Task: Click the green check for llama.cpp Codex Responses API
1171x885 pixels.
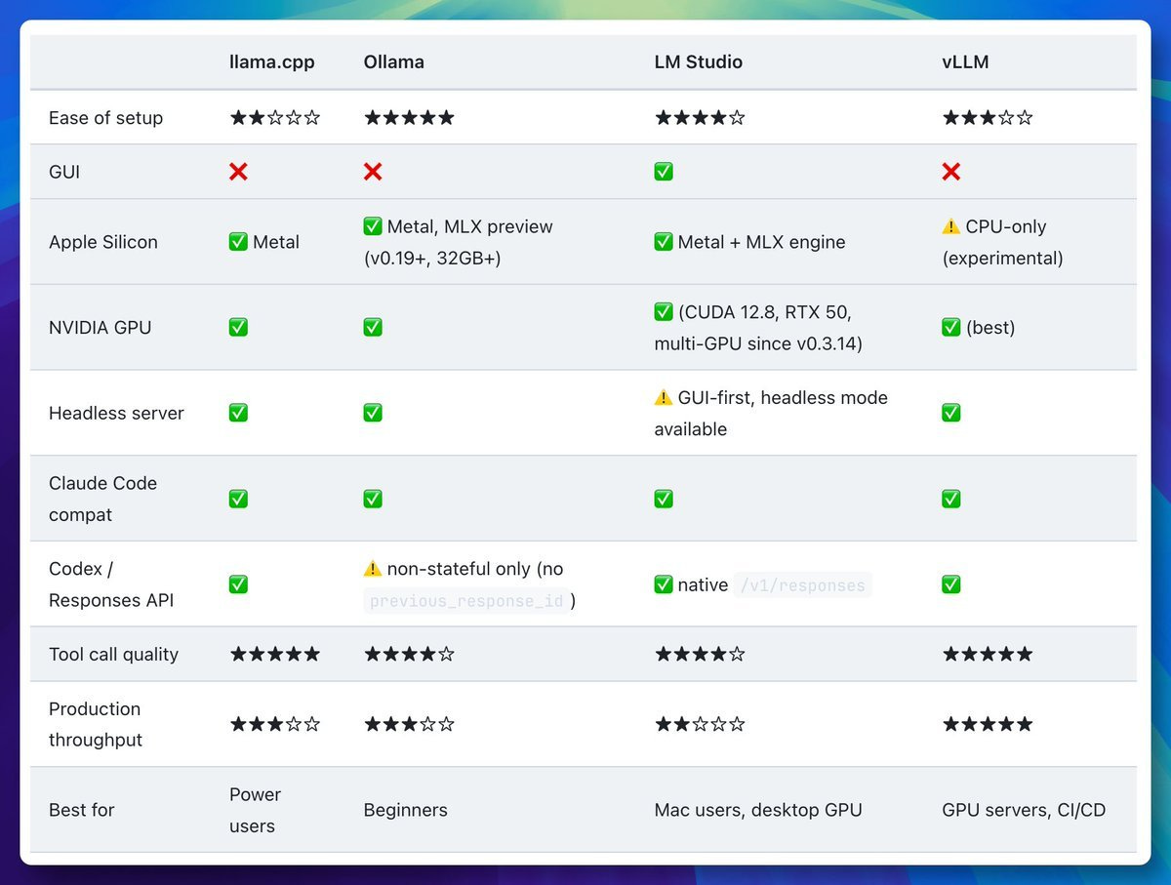Action: pos(238,584)
